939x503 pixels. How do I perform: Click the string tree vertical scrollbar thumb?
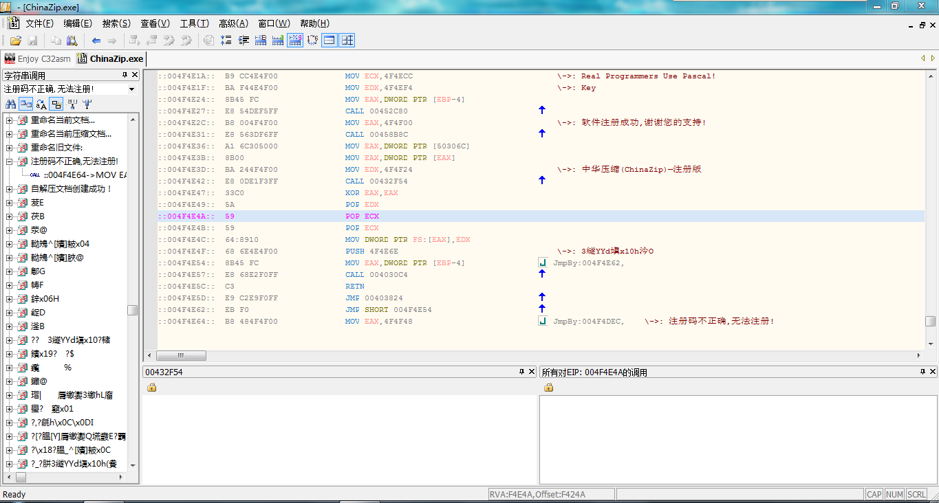pyautogui.click(x=133, y=310)
